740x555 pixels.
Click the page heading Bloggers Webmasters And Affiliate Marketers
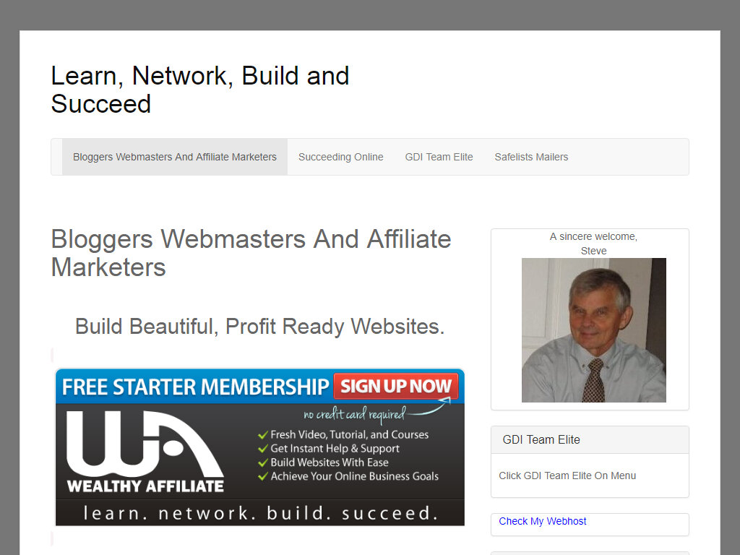(x=251, y=253)
